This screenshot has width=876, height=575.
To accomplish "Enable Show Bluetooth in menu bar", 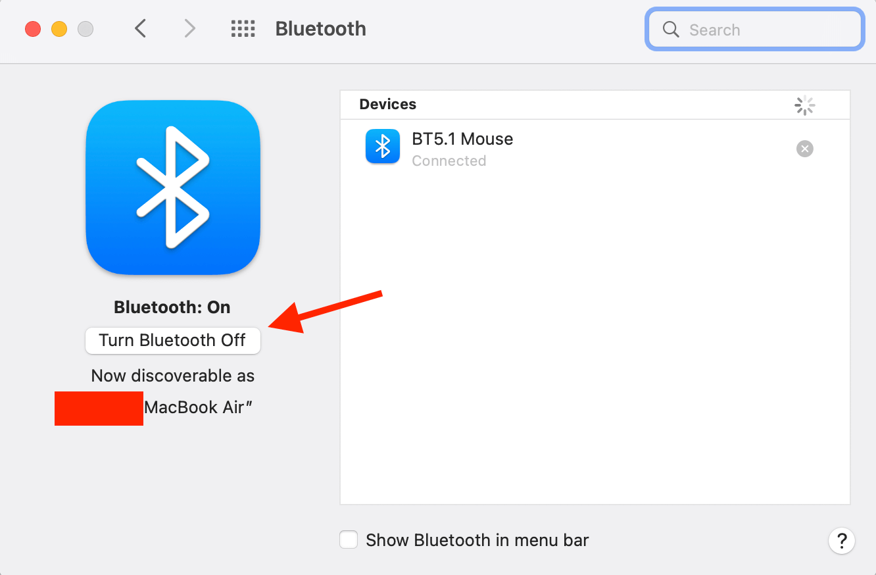I will click(x=349, y=540).
